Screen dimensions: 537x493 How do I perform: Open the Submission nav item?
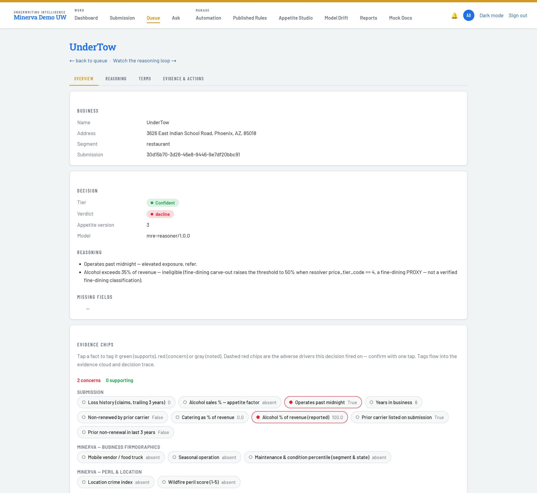point(122,18)
